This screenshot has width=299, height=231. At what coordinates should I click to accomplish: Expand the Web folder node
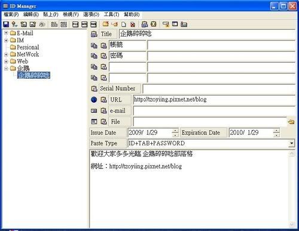click(x=6, y=61)
